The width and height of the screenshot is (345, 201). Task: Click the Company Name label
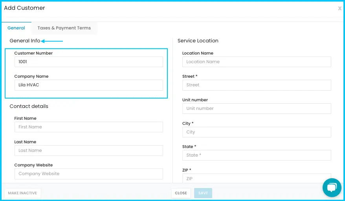[31, 76]
